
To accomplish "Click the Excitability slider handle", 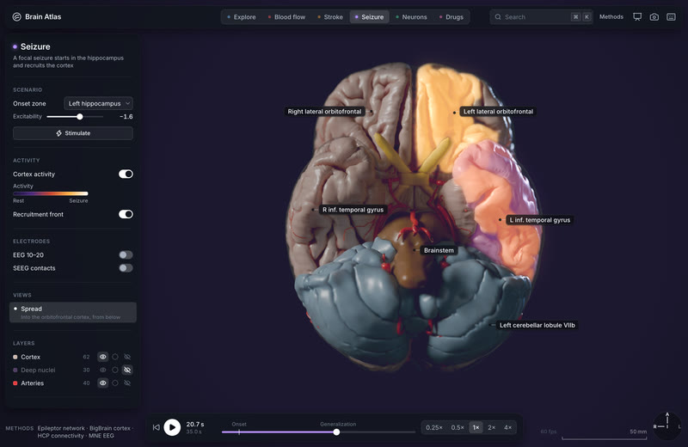I will 79,117.
